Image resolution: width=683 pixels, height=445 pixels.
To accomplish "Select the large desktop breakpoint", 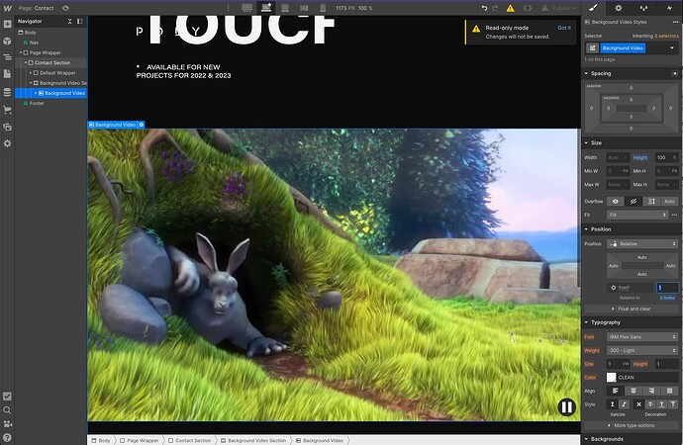I will (x=247, y=8).
